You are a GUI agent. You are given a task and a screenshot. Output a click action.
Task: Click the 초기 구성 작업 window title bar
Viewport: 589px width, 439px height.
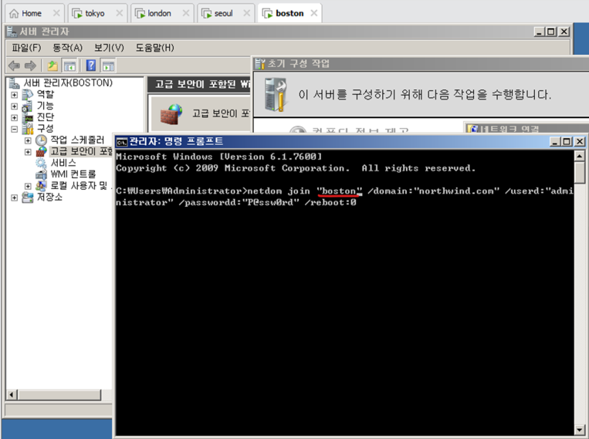coord(421,63)
